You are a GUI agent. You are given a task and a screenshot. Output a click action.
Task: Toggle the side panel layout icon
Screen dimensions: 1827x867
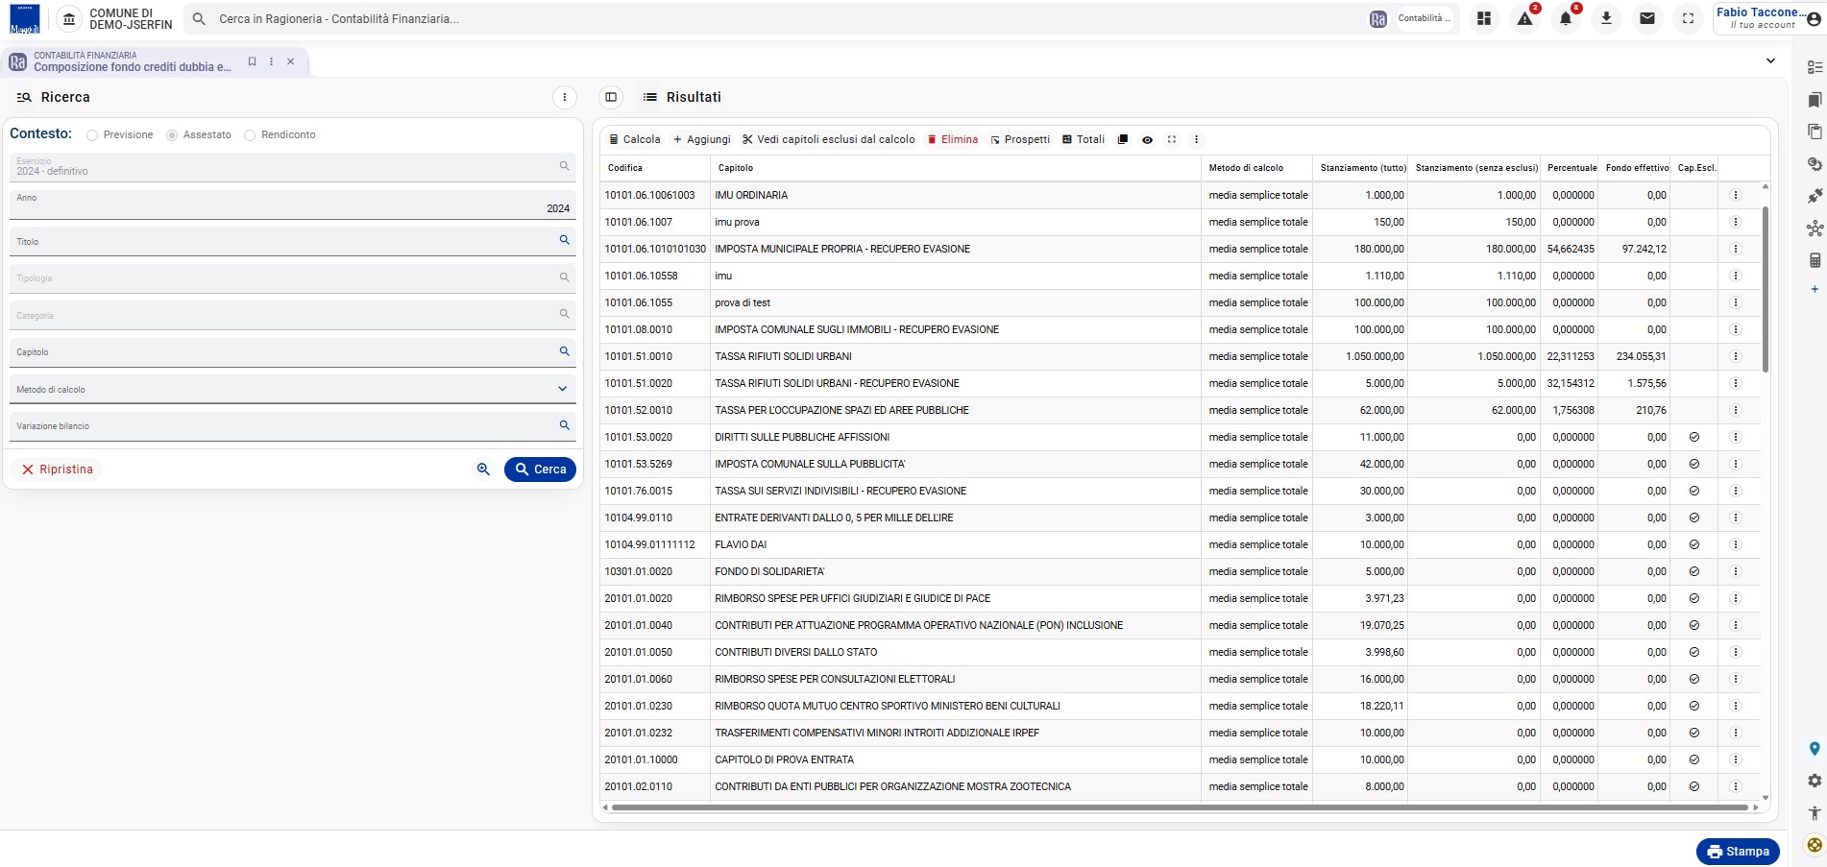pos(611,97)
